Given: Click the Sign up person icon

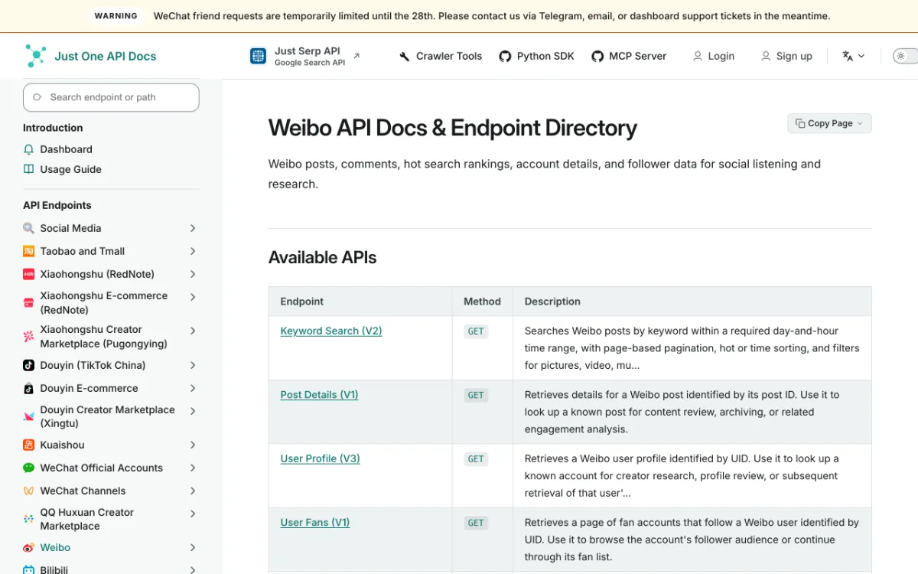Looking at the screenshot, I should coord(766,56).
